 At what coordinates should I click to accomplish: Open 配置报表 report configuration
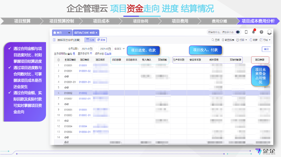(x=230, y=40)
